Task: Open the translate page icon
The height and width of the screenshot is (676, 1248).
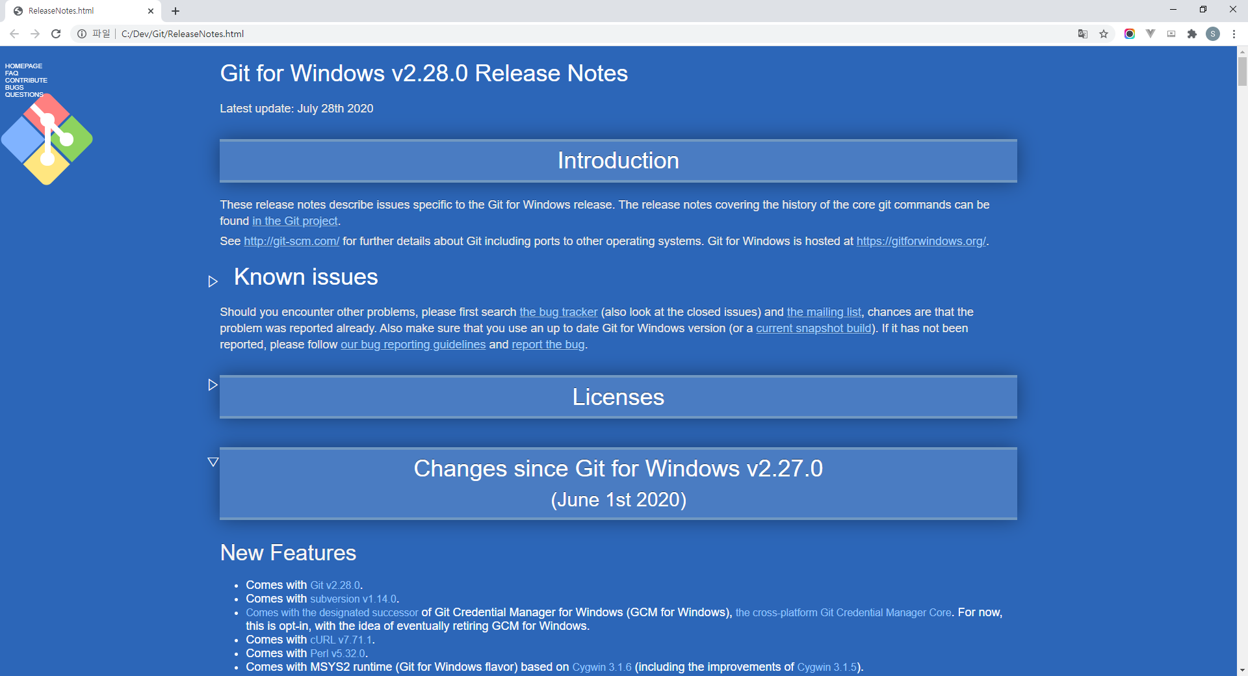Action: [1083, 34]
